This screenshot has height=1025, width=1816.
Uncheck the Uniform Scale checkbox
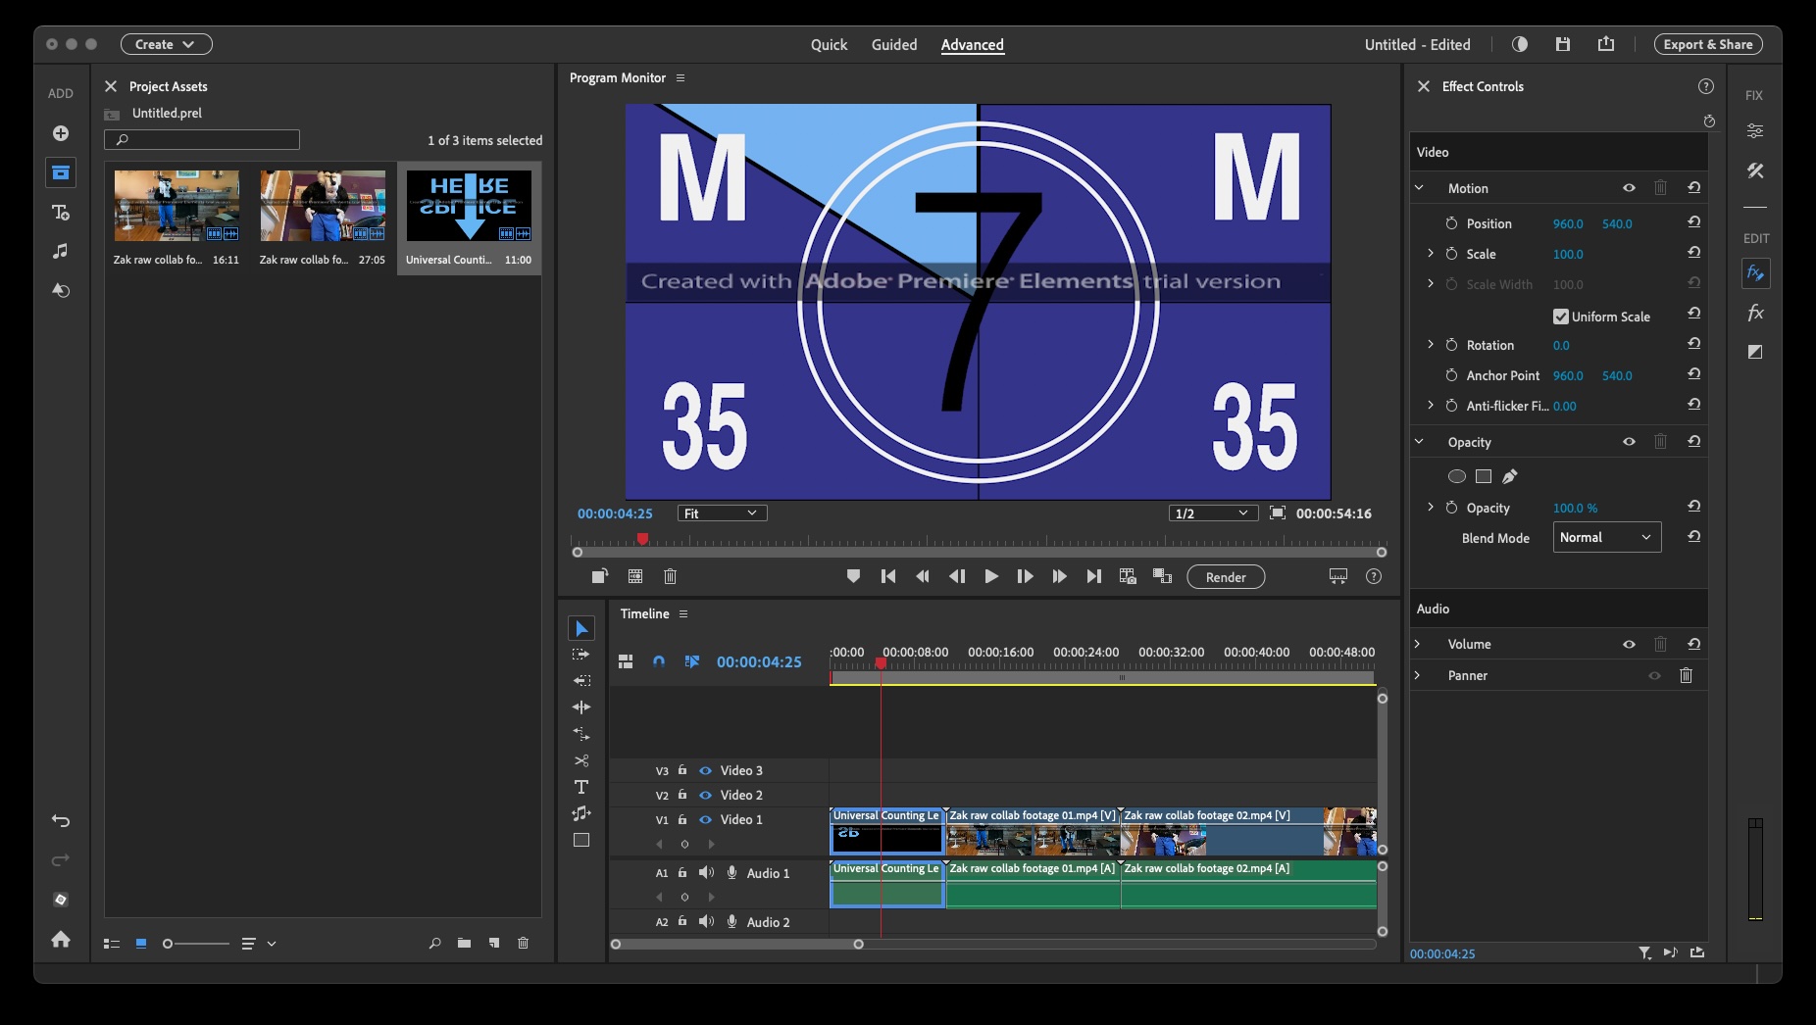(1560, 317)
